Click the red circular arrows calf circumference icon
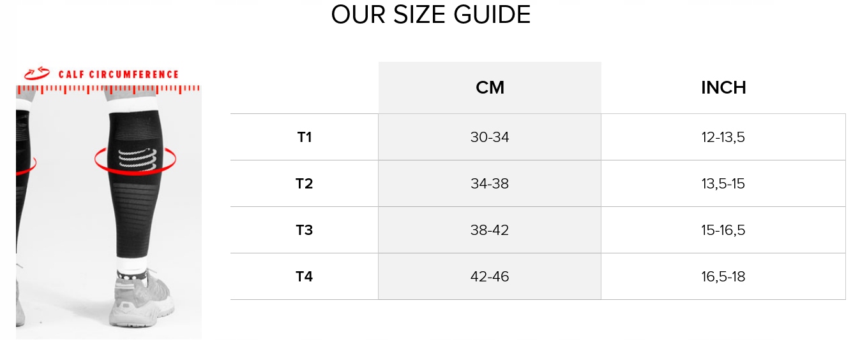860x340 pixels. [36, 74]
